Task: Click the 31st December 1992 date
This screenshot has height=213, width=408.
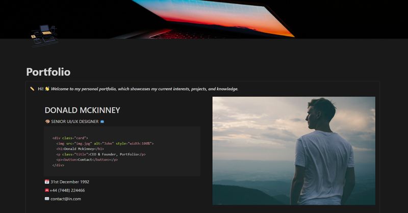Action: coord(70,182)
